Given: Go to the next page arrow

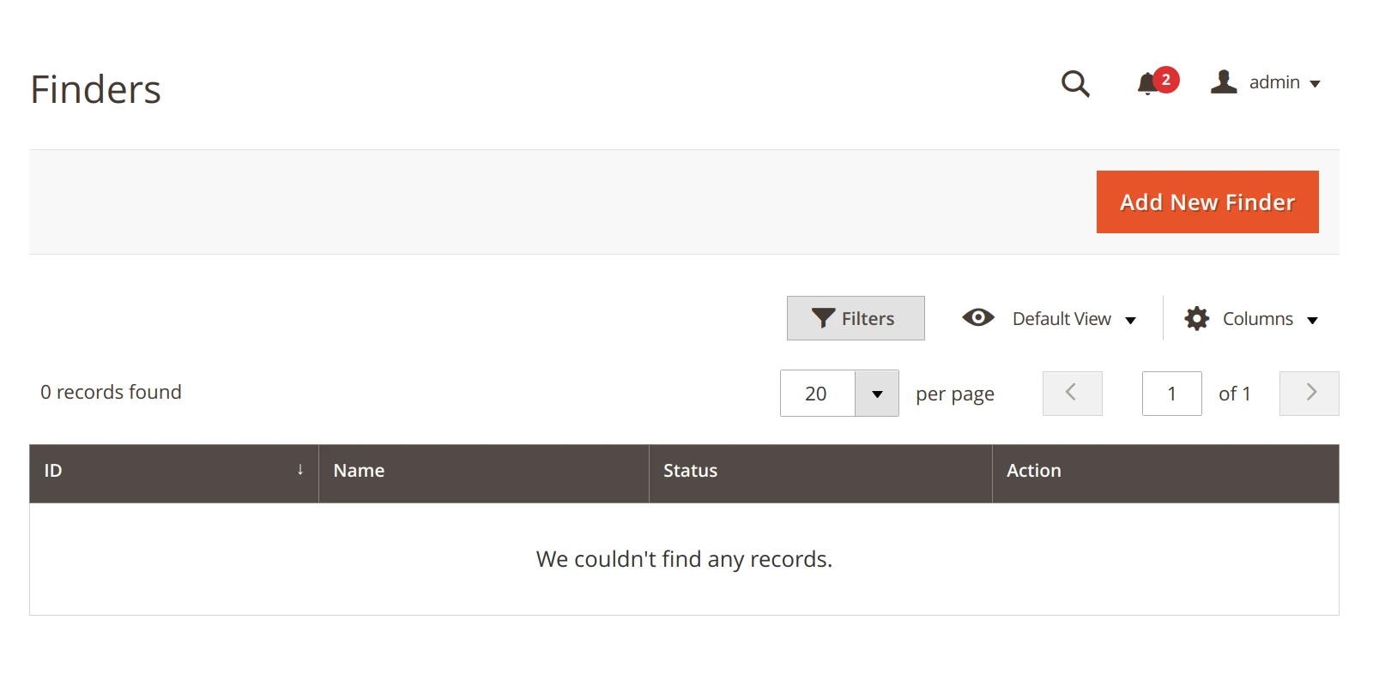Looking at the screenshot, I should 1309,393.
